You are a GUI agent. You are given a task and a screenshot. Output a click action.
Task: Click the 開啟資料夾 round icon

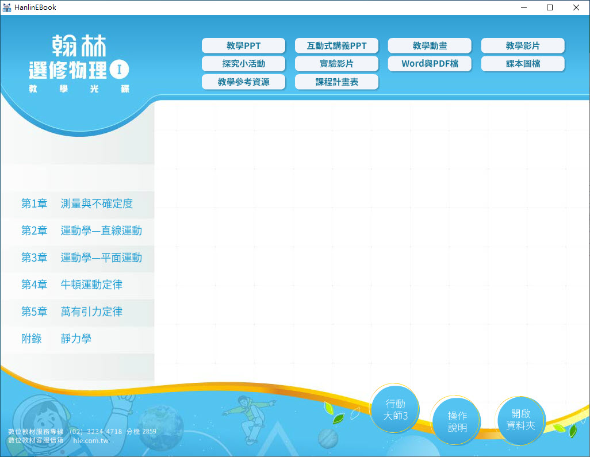click(x=520, y=420)
